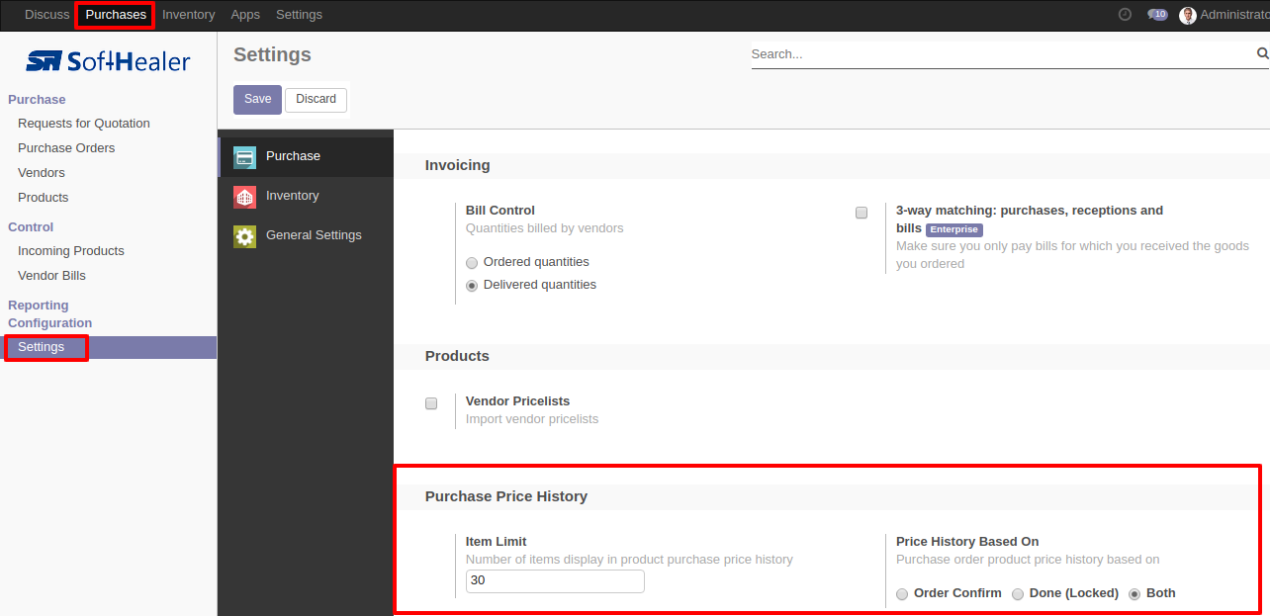1270x616 pixels.
Task: Discard the settings changes
Action: click(x=316, y=99)
